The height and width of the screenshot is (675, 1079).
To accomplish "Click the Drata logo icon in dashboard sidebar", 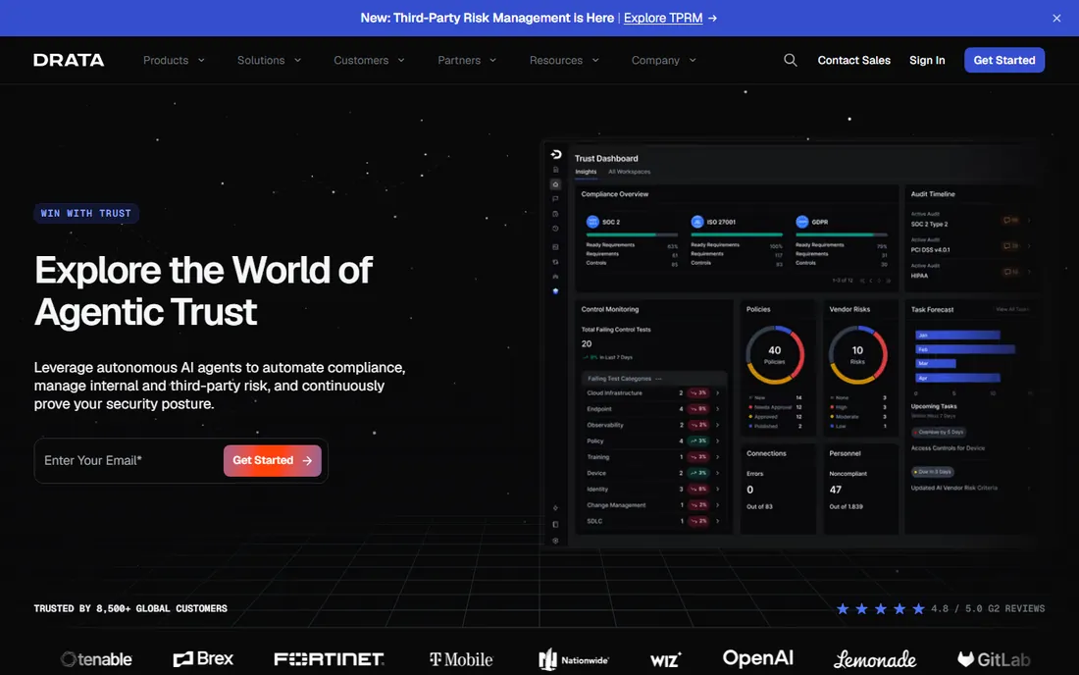I will pyautogui.click(x=556, y=155).
